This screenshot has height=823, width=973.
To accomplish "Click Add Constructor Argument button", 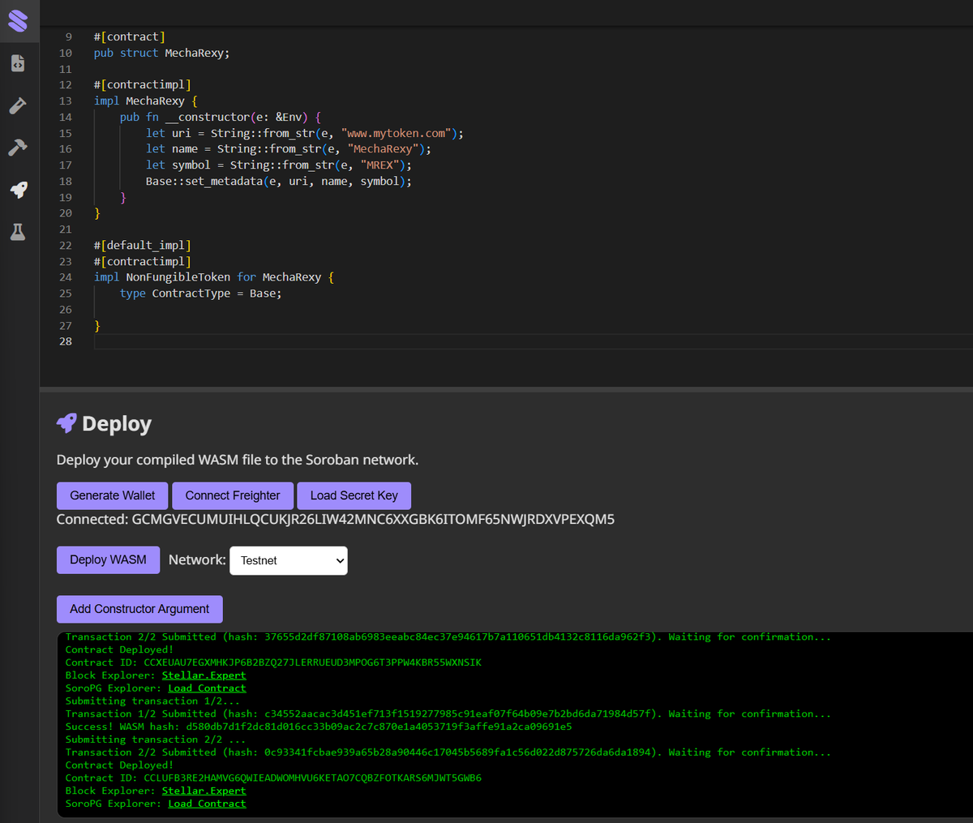I will coord(139,609).
